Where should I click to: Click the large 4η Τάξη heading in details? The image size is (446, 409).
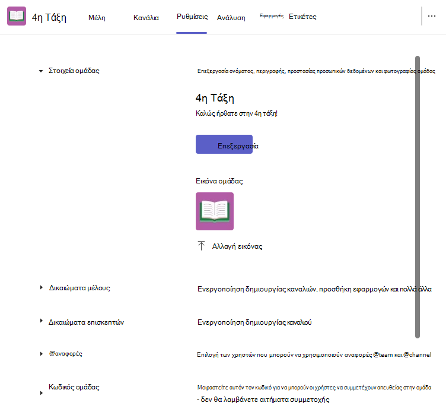coord(215,98)
